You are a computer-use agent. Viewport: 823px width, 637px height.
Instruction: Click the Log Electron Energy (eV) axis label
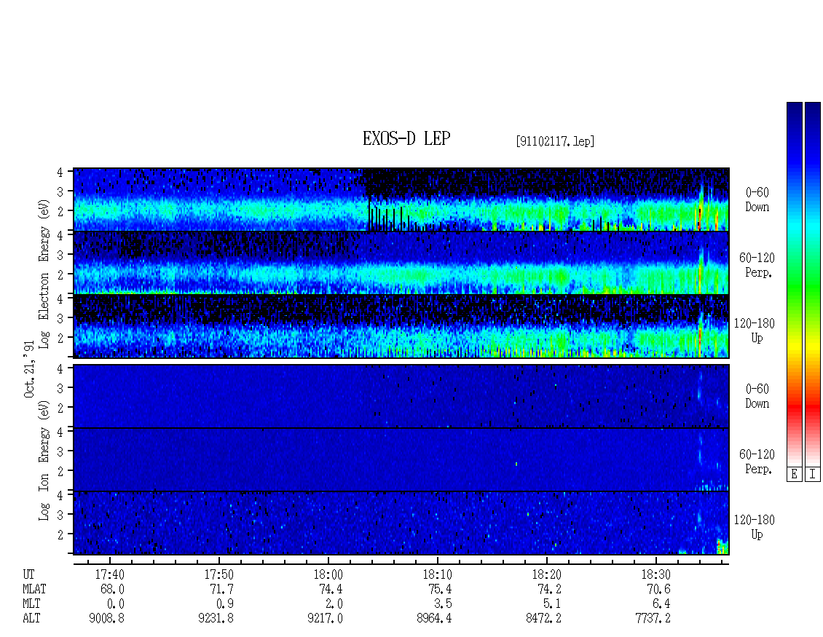tap(44, 274)
